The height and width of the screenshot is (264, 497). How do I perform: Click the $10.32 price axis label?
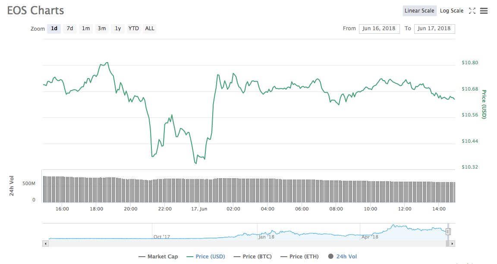click(x=470, y=167)
